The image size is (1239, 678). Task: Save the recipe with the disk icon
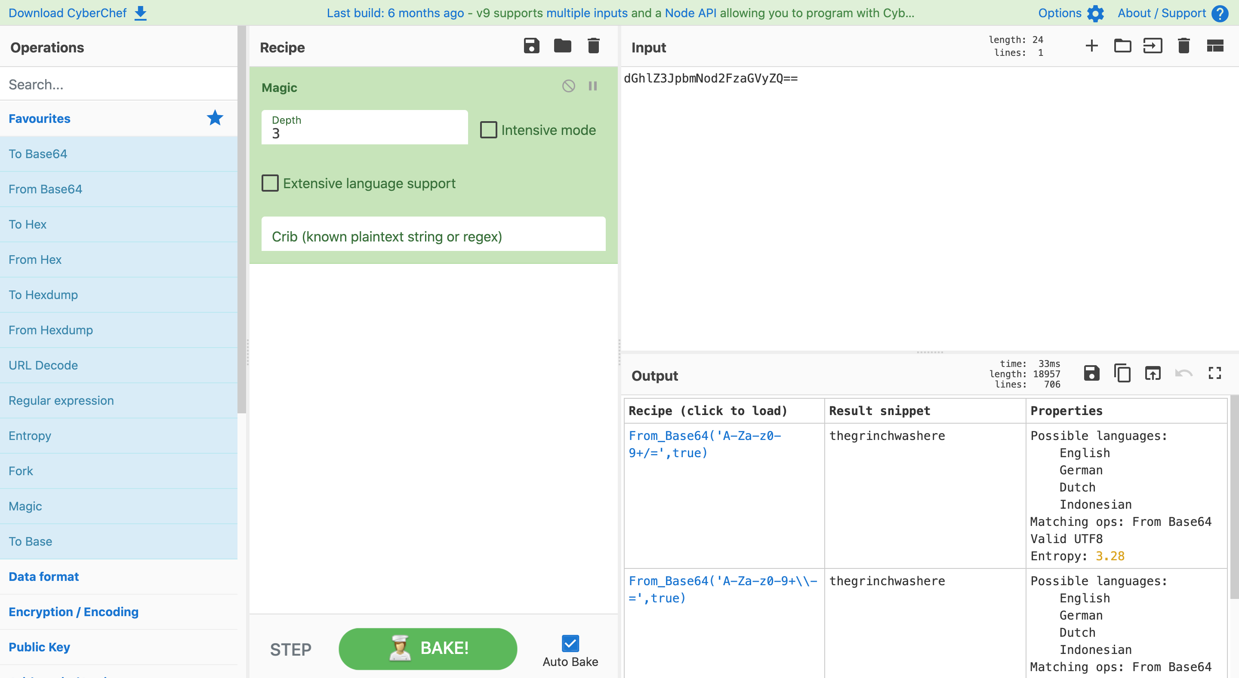(x=531, y=46)
